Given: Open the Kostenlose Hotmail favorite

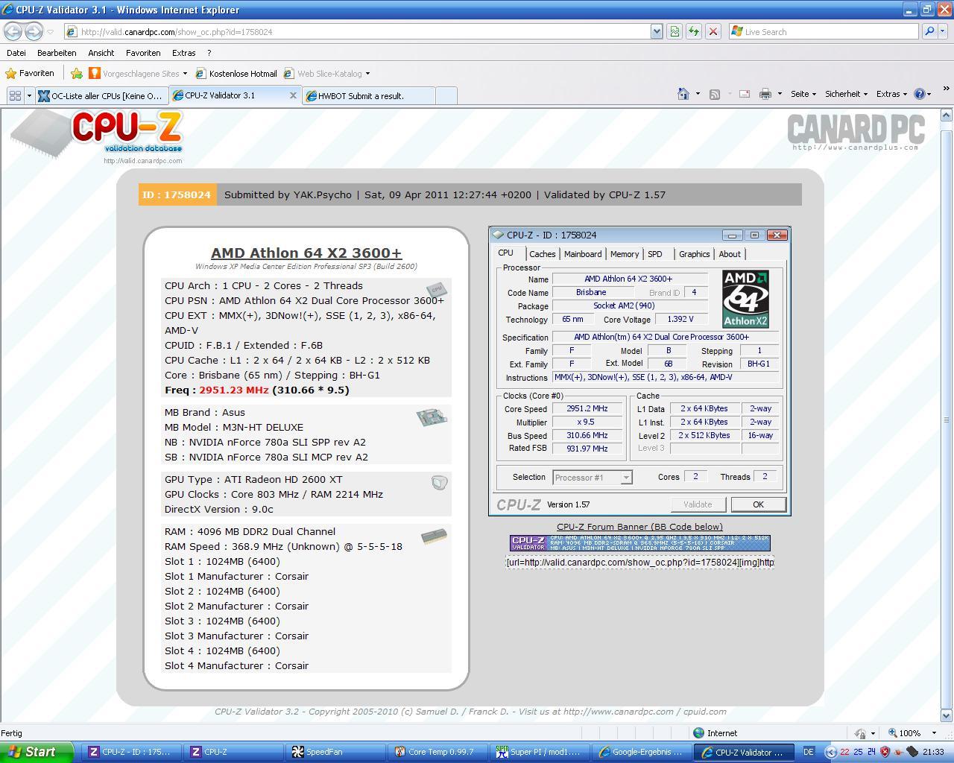Looking at the screenshot, I should [236, 73].
